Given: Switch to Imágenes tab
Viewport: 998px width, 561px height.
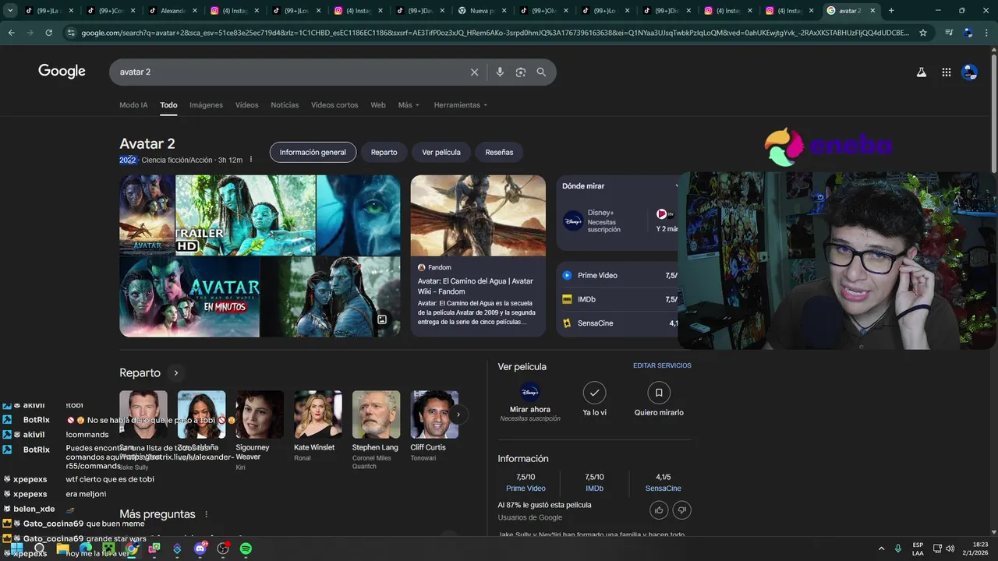Looking at the screenshot, I should pos(206,105).
